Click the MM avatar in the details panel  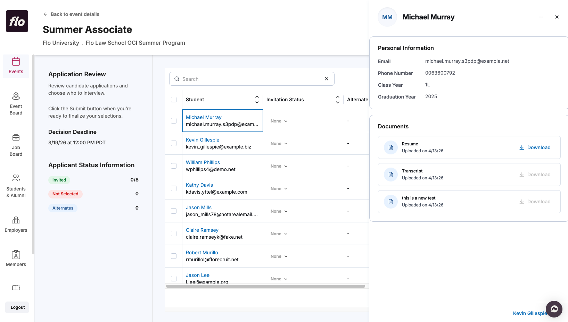pyautogui.click(x=387, y=17)
